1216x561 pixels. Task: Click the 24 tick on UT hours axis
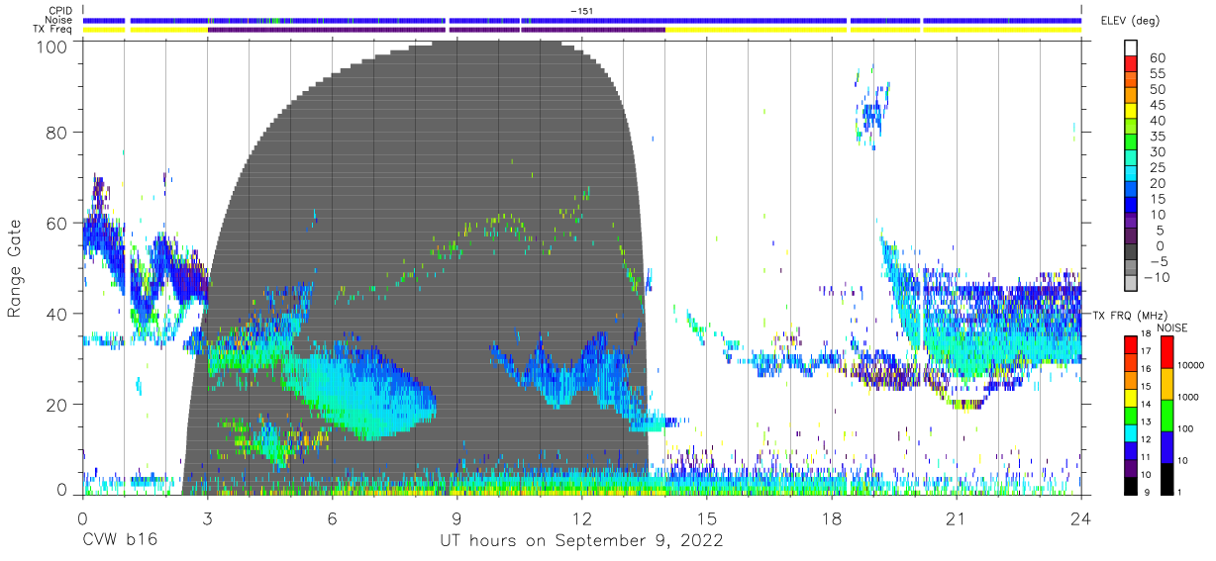pyautogui.click(x=1081, y=517)
